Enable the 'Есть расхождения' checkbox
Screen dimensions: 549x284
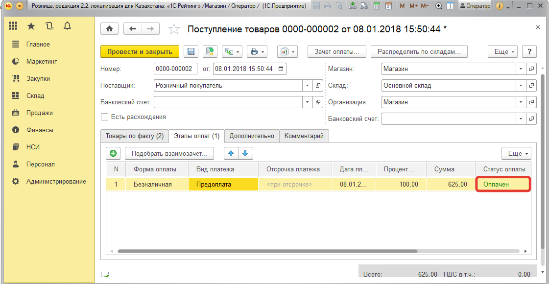[x=104, y=117]
